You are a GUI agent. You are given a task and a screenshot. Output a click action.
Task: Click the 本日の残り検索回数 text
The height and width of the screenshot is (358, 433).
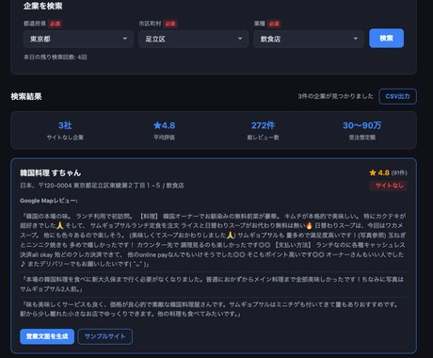pyautogui.click(x=56, y=57)
